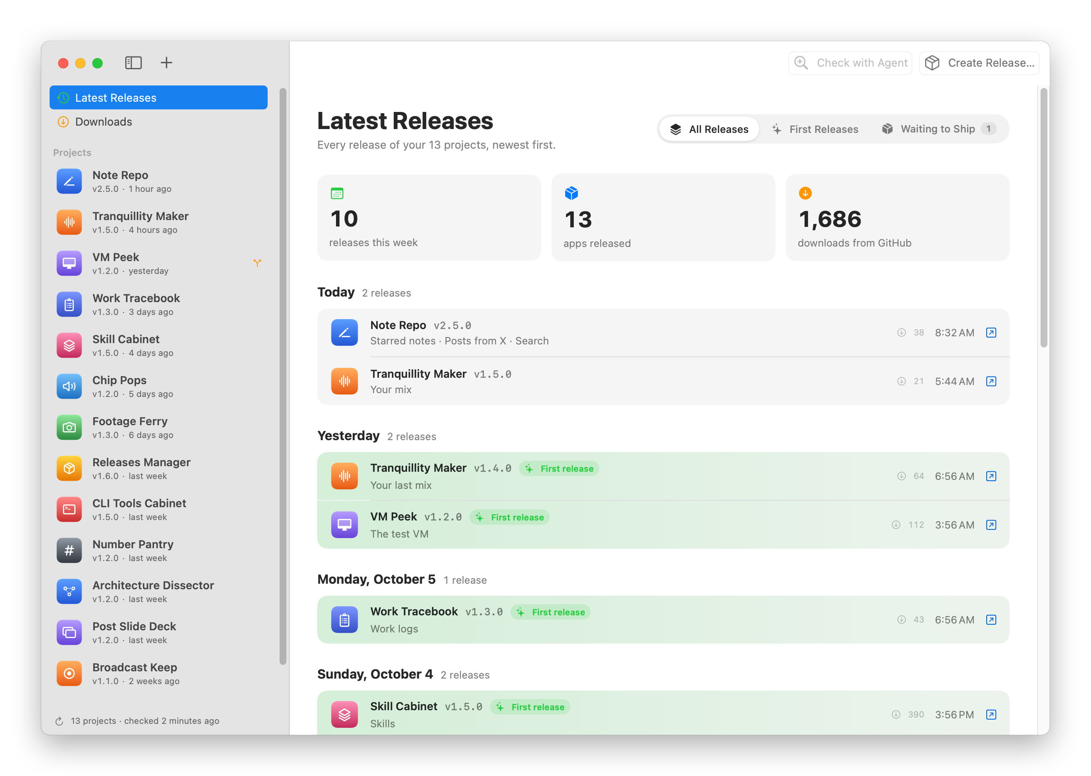Select Skill Cabinet project in sidebar

point(158,345)
